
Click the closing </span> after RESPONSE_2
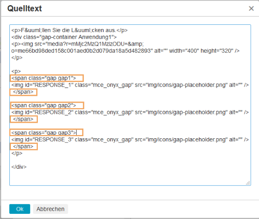23,119
